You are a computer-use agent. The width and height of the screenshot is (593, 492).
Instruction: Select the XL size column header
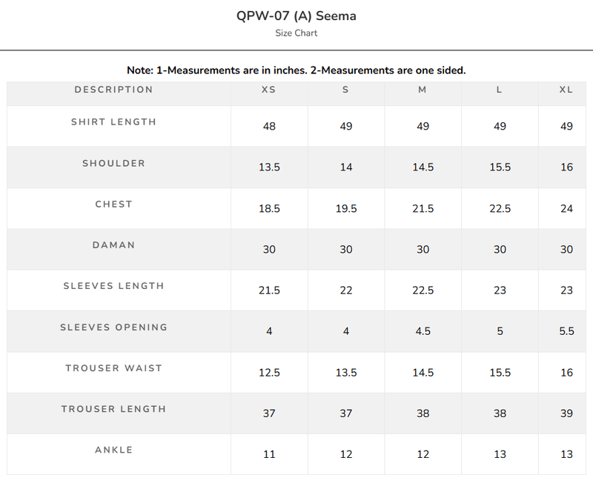[x=566, y=90]
